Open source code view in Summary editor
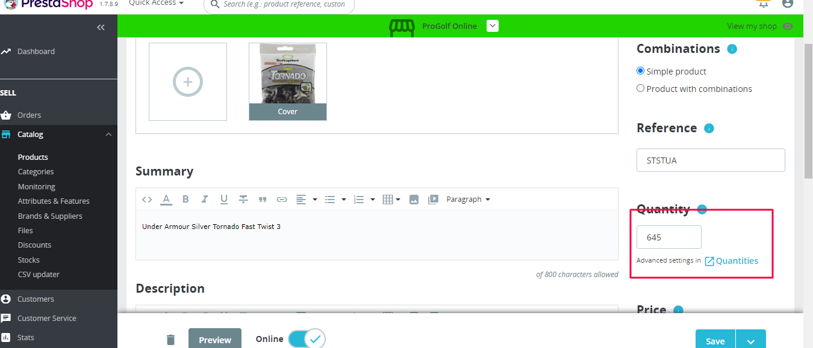 (147, 200)
